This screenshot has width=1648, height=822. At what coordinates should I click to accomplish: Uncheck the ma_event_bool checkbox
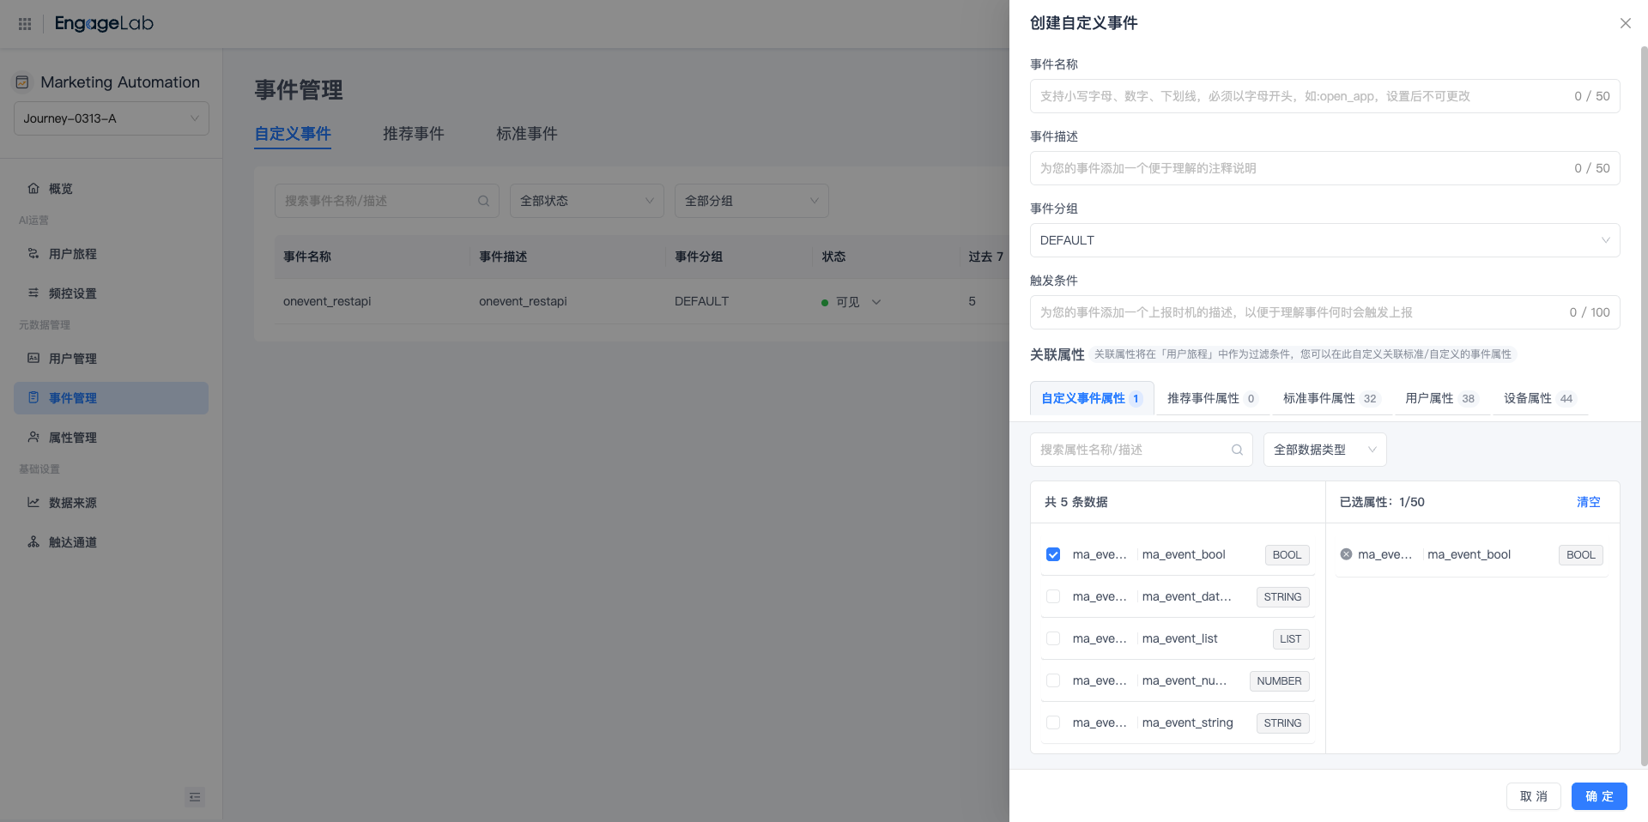tap(1053, 554)
